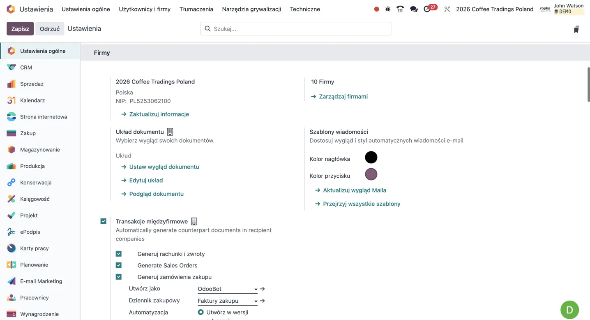The image size is (590, 320).
Task: Uncheck Generuj rachunki i zwroty
Action: 119,254
